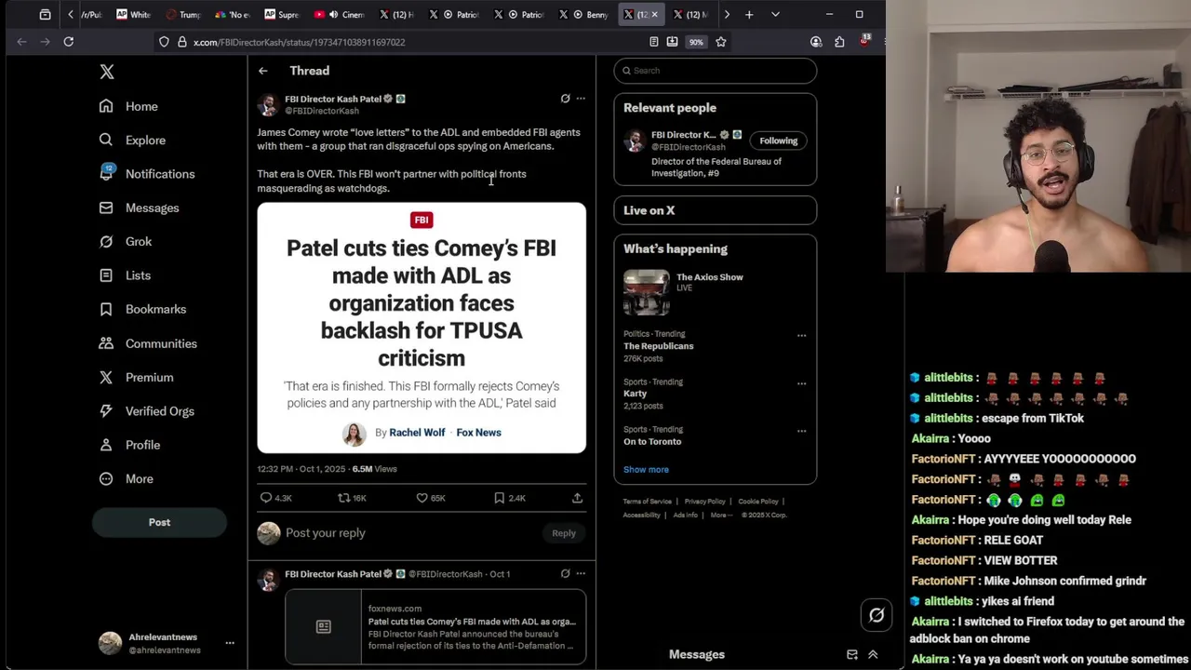Open Notifications in the sidebar
Screen dimensions: 1191x670
pos(148,174)
